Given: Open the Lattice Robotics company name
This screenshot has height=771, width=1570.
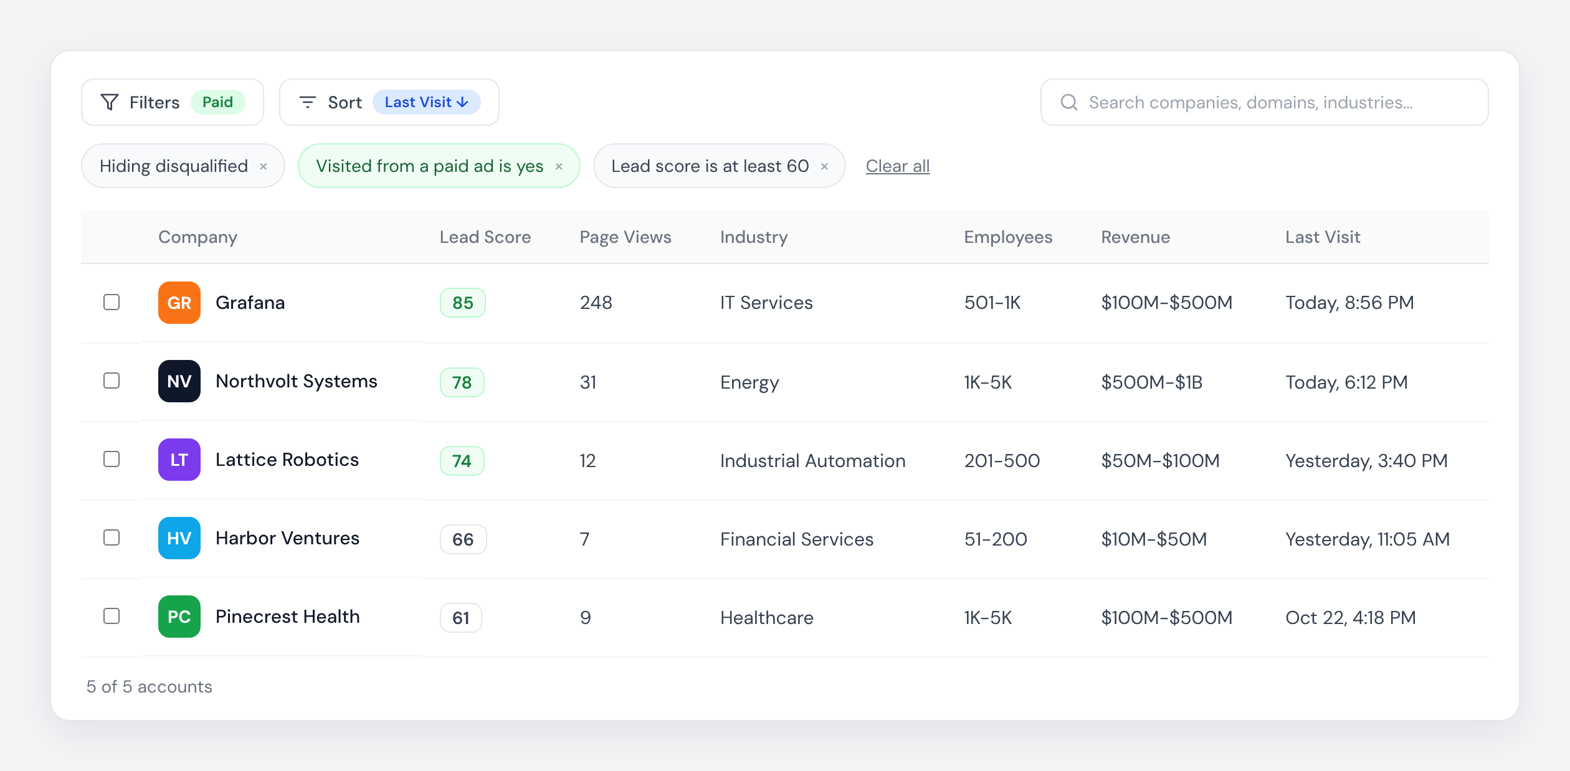Looking at the screenshot, I should (x=287, y=460).
